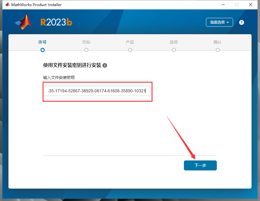Click the R2023b release logo
Viewport: 260px width, 201px height.
56,22
